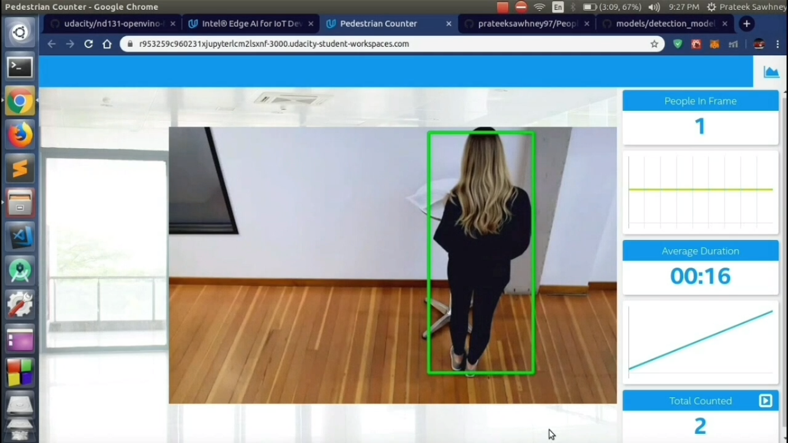
Task: Open the green shield extension
Action: pyautogui.click(x=678, y=44)
